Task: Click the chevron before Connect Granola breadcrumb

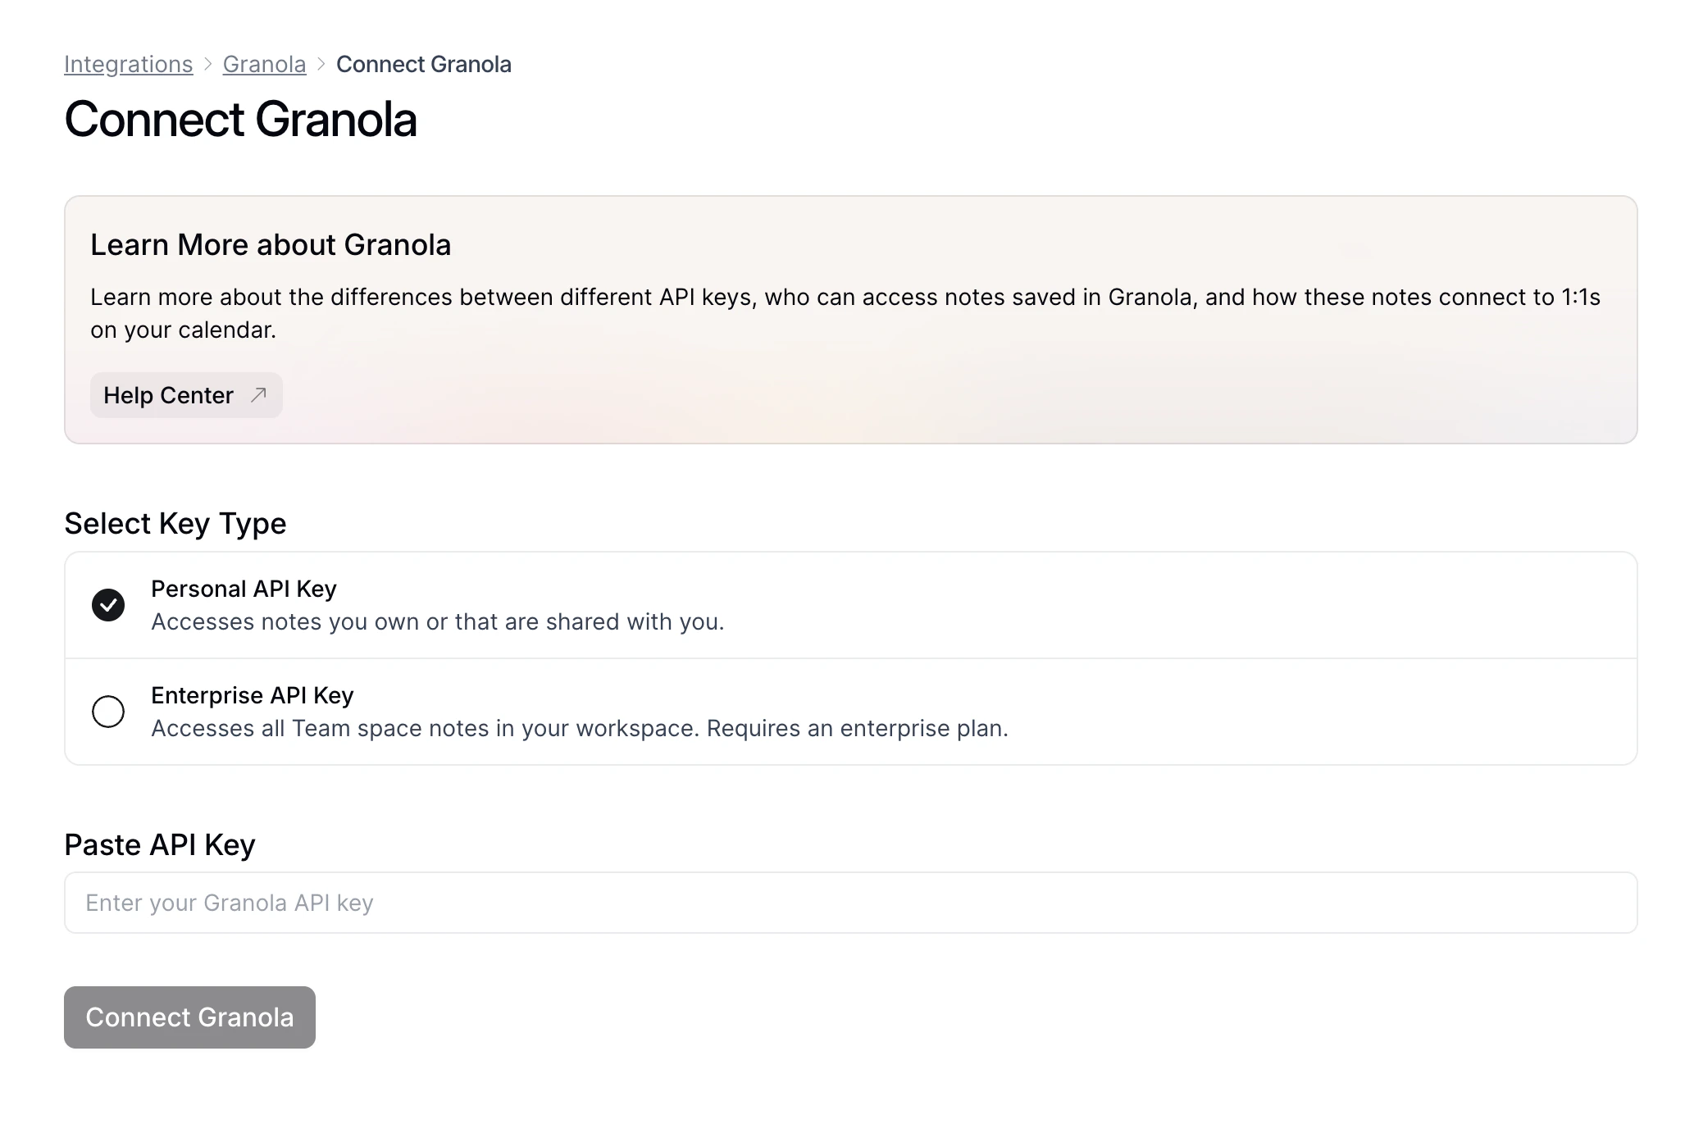Action: [x=321, y=64]
